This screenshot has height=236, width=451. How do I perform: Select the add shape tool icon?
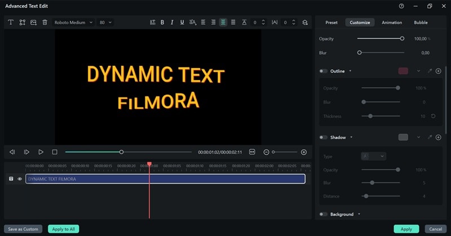click(22, 23)
